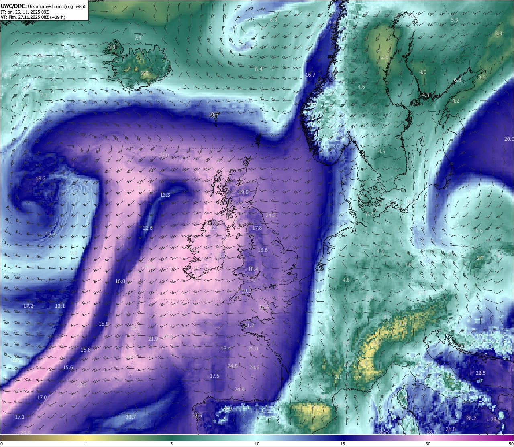Click the 17.8 value over northern England
Screen dimensions: 514x447
pos(257,228)
